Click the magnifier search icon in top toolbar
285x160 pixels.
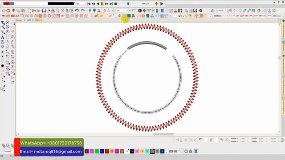201,11
